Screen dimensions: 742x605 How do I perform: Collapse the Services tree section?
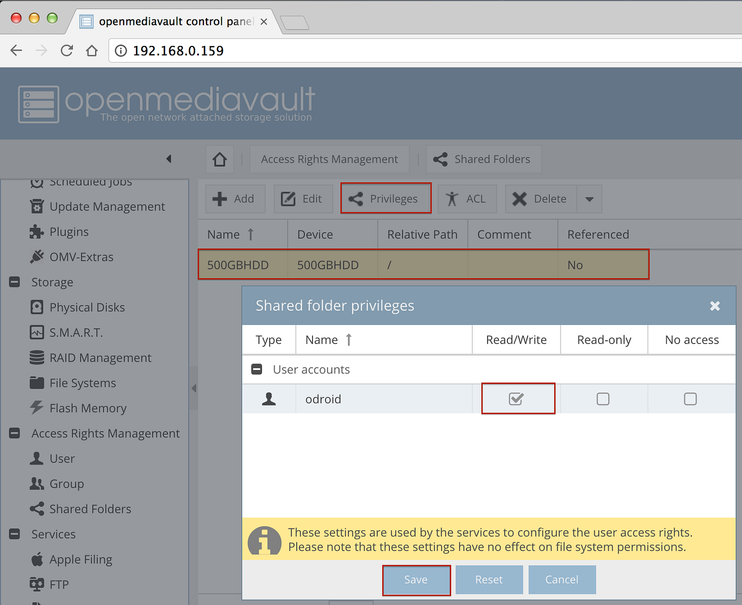click(14, 534)
